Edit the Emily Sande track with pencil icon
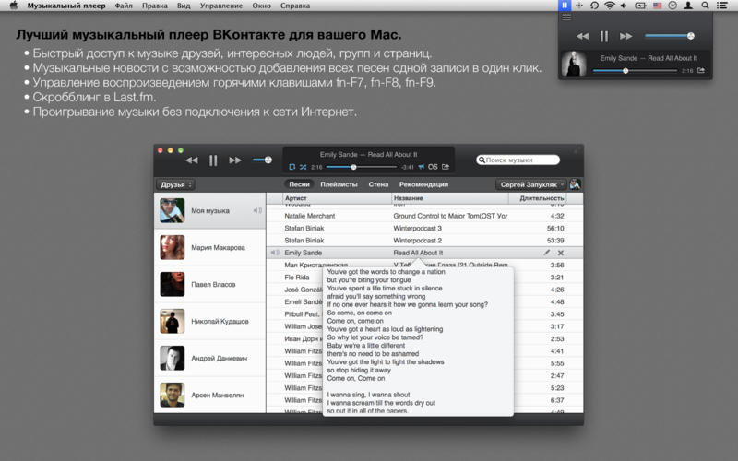Image resolution: width=738 pixels, height=461 pixels. [546, 253]
